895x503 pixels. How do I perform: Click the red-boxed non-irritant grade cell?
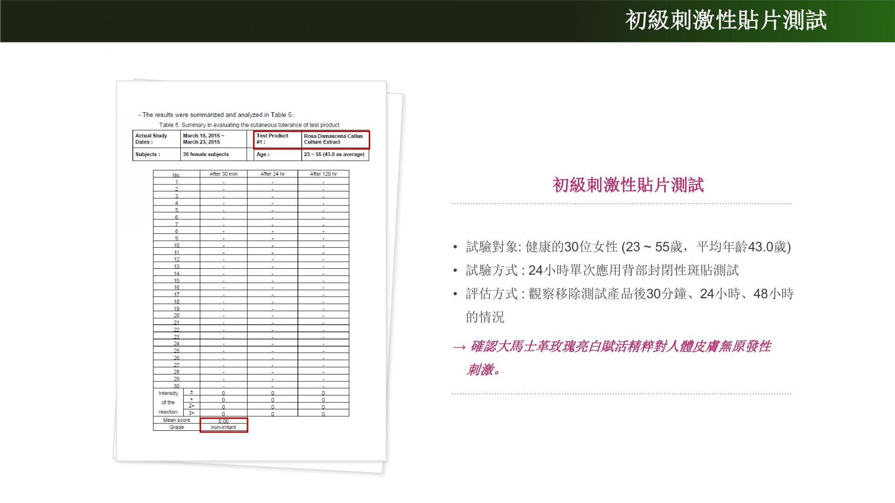pos(224,427)
